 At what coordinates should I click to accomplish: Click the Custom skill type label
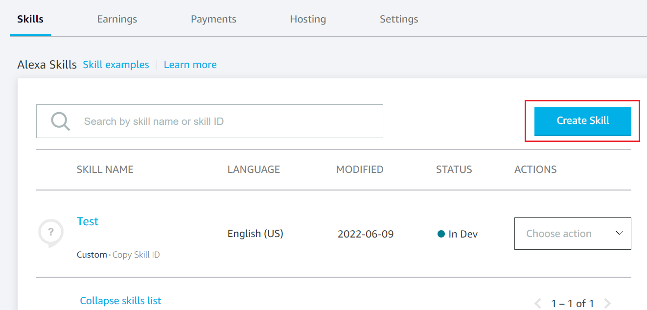coord(92,255)
